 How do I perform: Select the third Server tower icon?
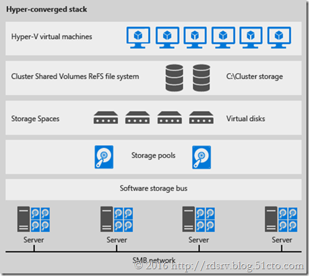(189, 219)
